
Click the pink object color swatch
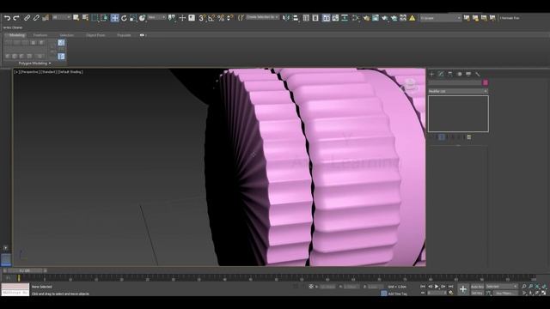(x=486, y=82)
